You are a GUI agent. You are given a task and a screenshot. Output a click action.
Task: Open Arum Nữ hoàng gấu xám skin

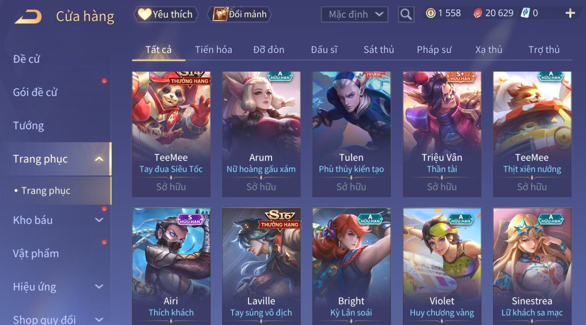(x=261, y=134)
